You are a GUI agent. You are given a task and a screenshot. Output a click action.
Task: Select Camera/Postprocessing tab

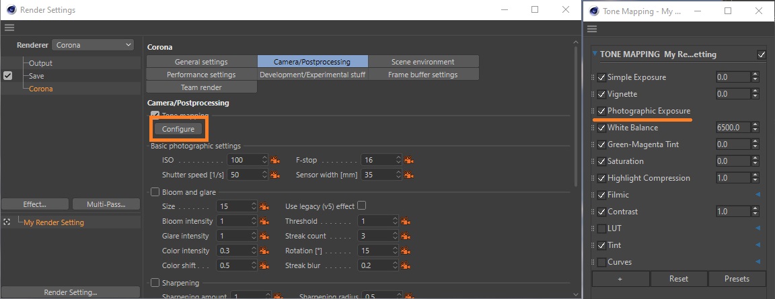[312, 62]
